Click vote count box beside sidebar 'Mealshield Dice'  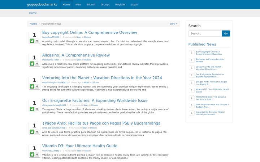192,98
